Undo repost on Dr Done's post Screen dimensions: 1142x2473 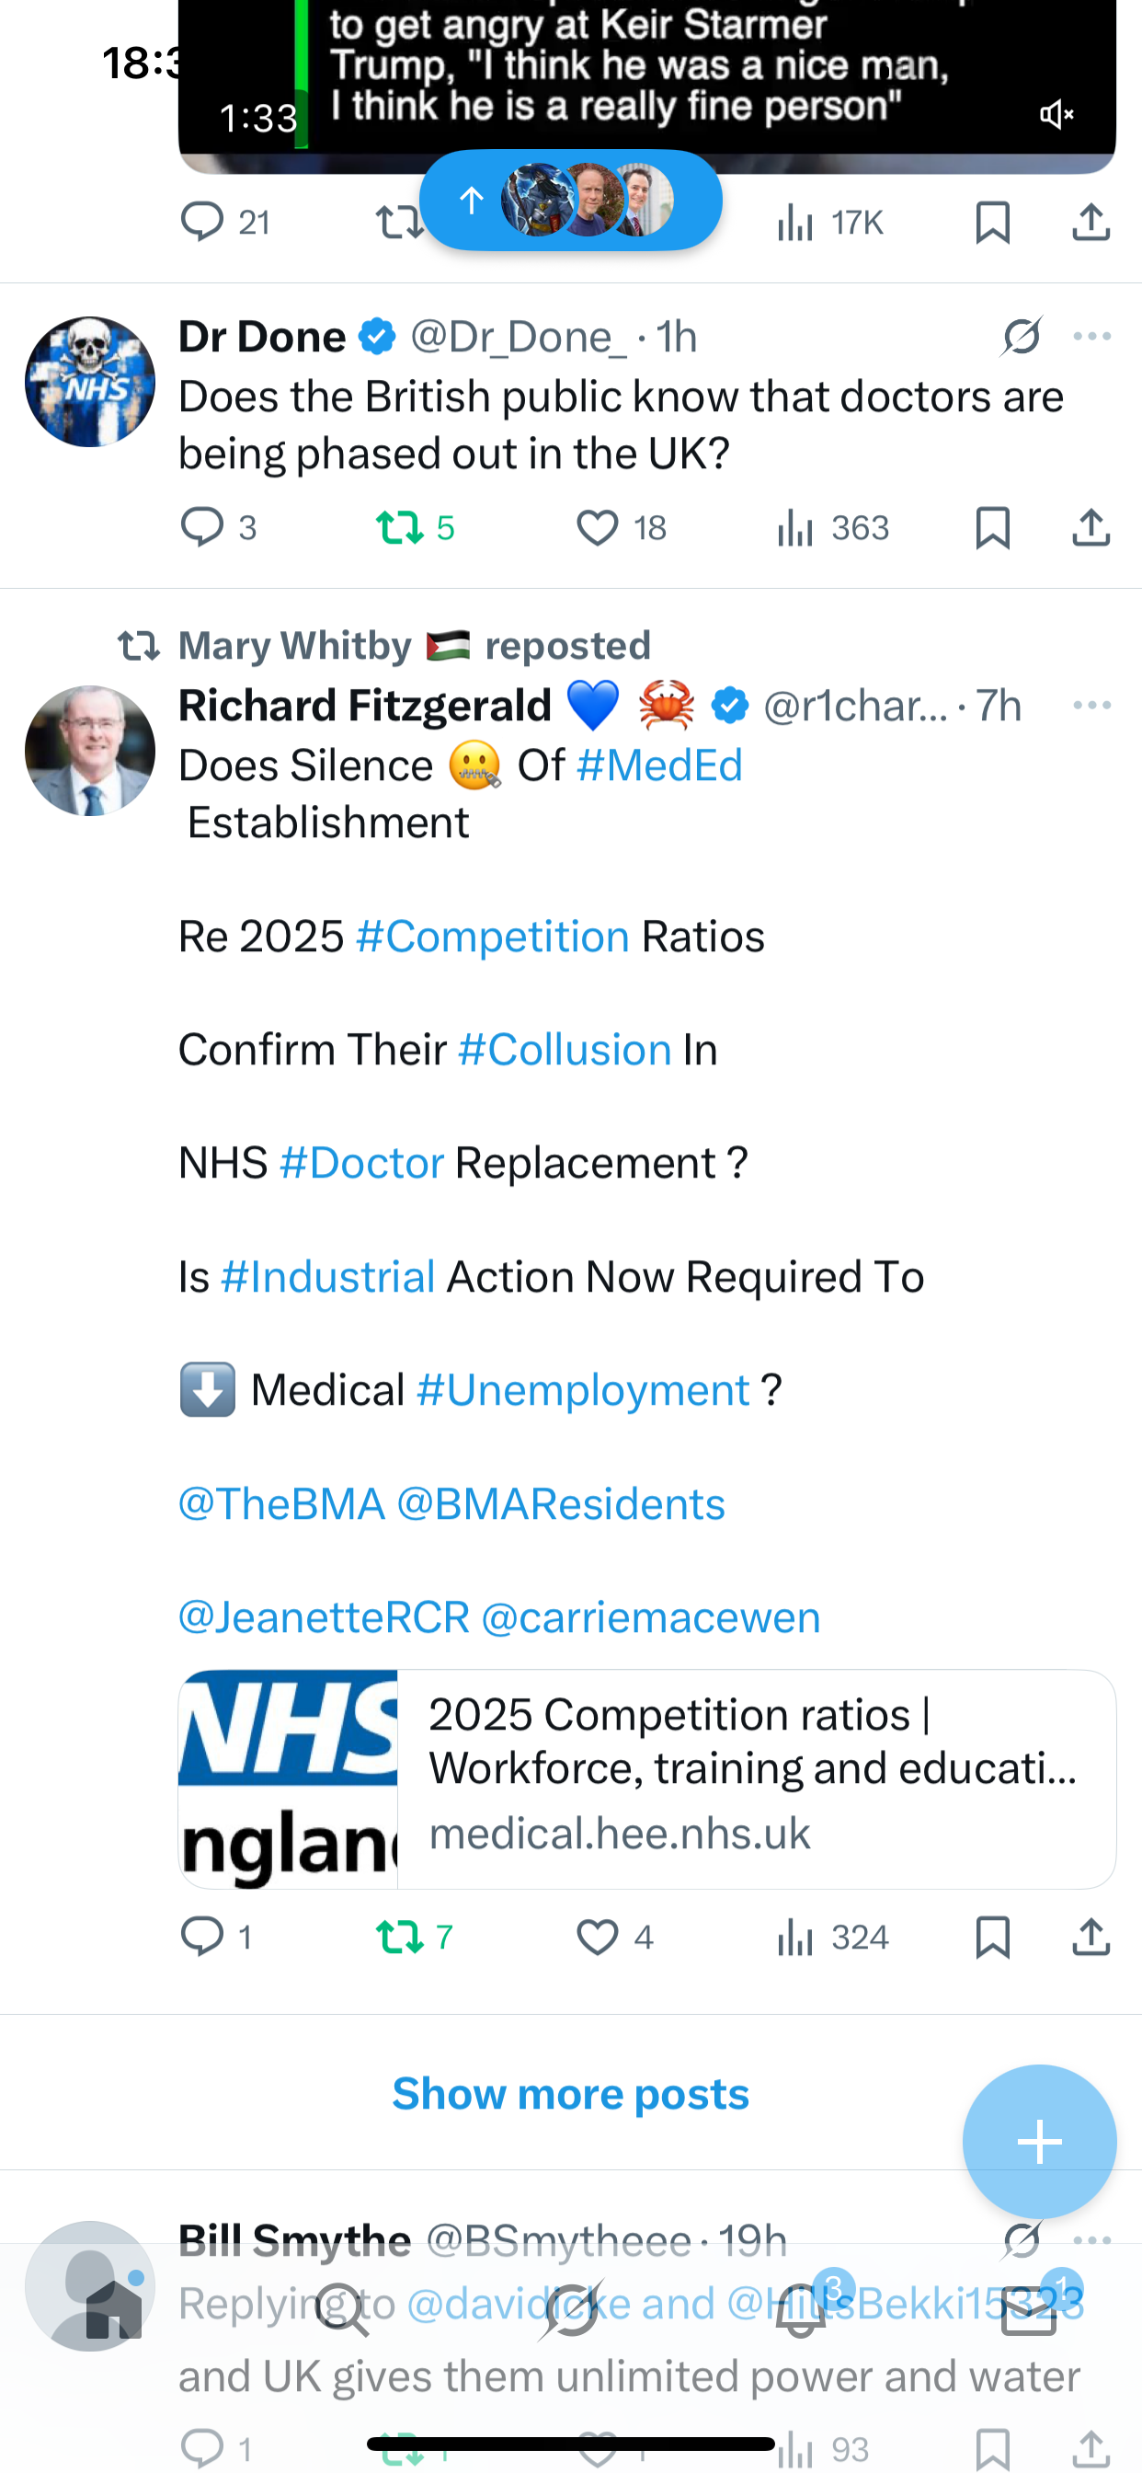pos(399,528)
